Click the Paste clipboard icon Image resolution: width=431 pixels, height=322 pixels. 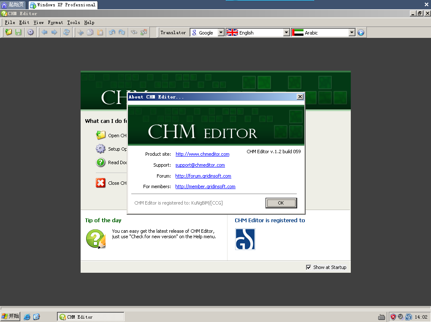100,32
